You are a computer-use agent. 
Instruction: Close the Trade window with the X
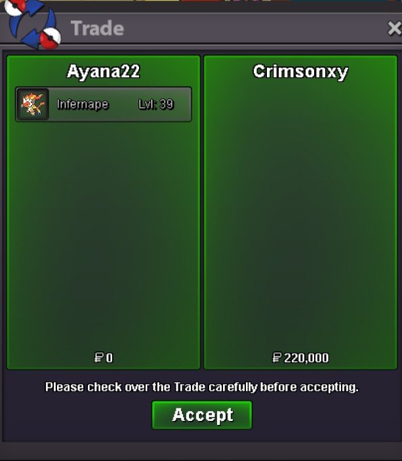pyautogui.click(x=394, y=28)
